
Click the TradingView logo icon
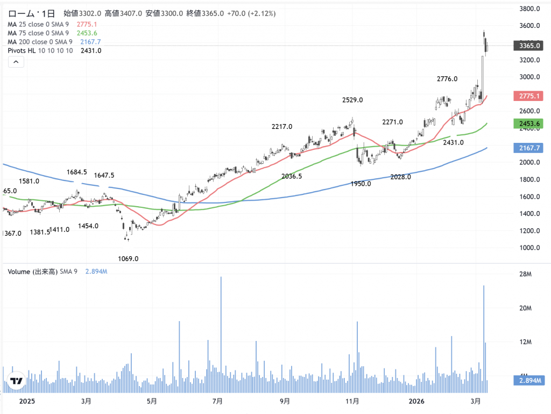tap(17, 381)
